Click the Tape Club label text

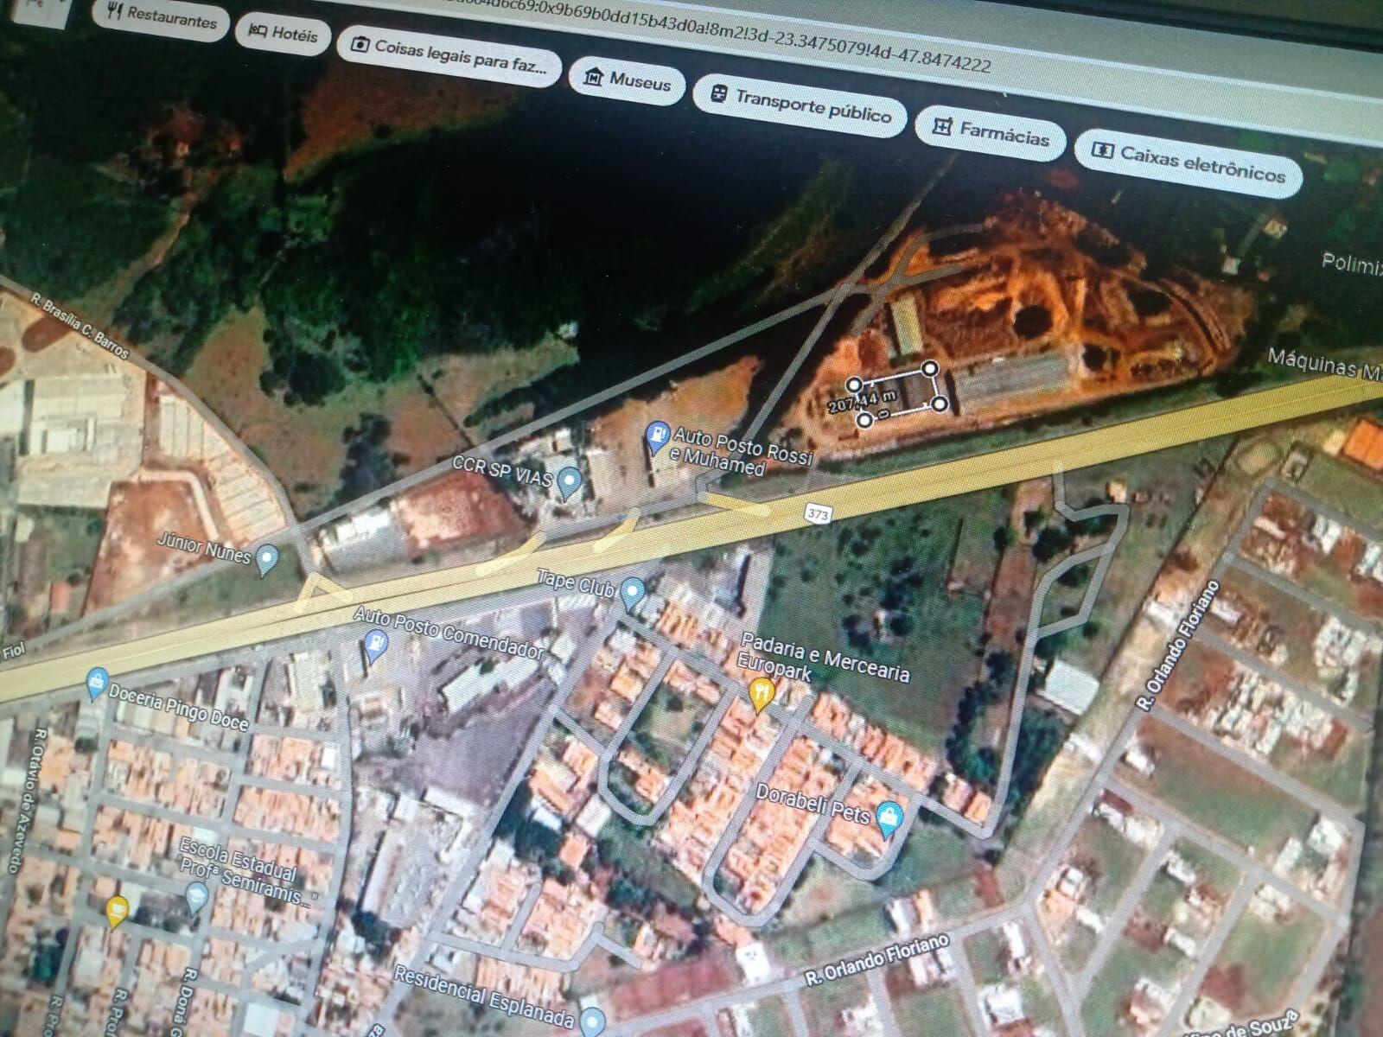click(576, 583)
